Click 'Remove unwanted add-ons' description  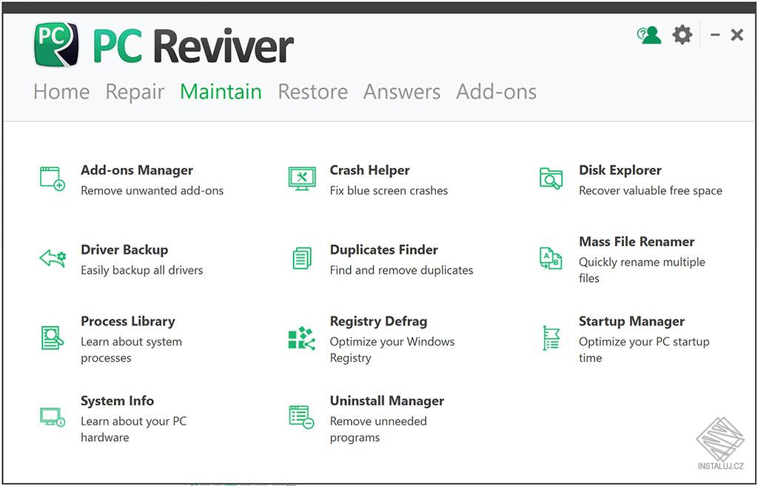tap(152, 190)
